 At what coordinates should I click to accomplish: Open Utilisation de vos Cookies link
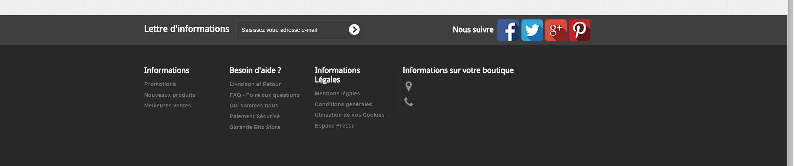pos(349,115)
